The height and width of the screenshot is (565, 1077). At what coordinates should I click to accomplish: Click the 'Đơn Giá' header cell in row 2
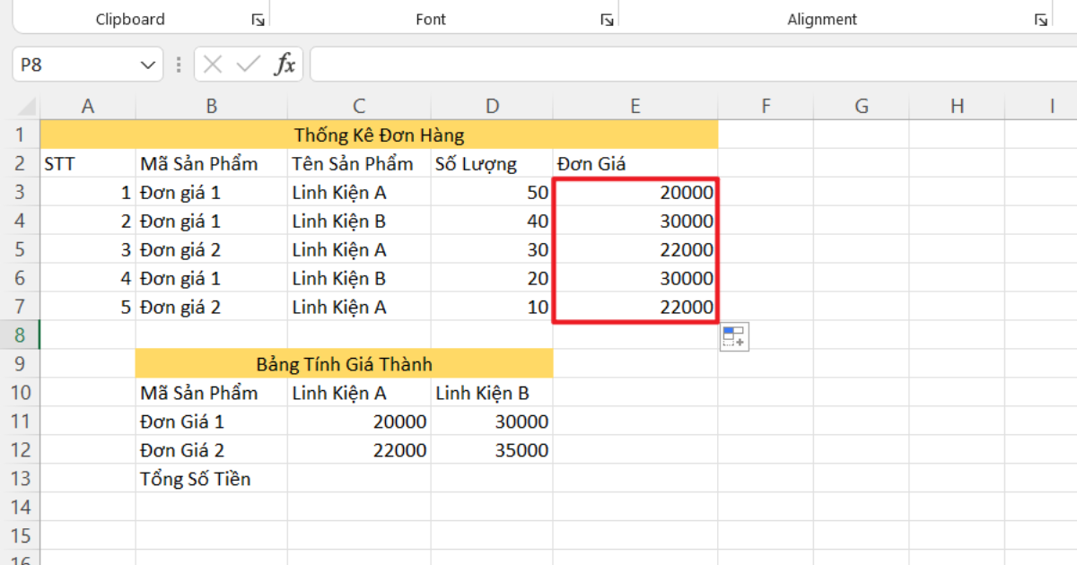(x=635, y=163)
